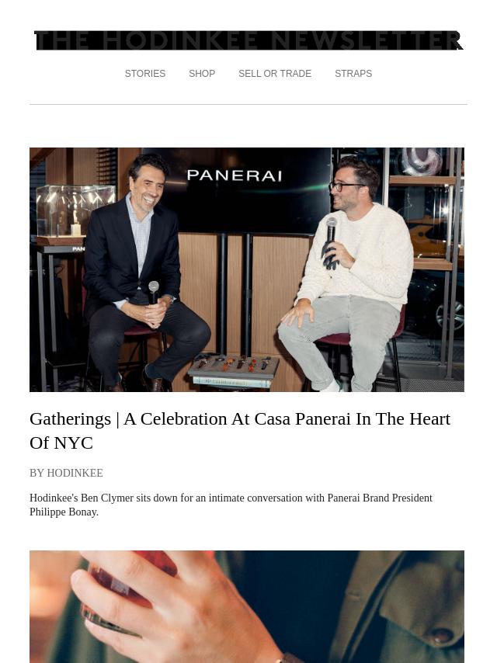
Task: Click the BY HODINKEE byline
Action: (x=67, y=473)
